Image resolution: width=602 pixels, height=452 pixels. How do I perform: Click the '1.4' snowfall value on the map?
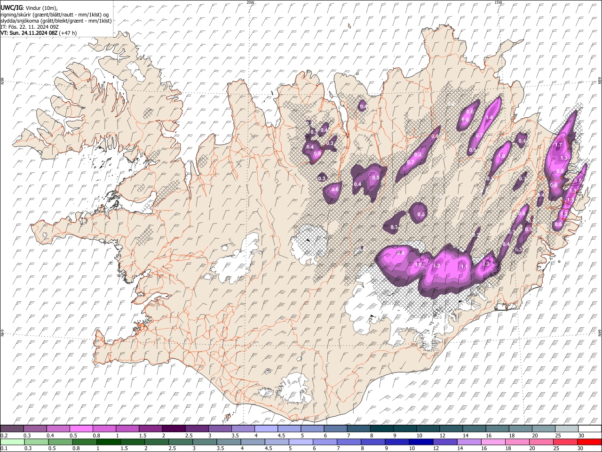tap(489, 117)
